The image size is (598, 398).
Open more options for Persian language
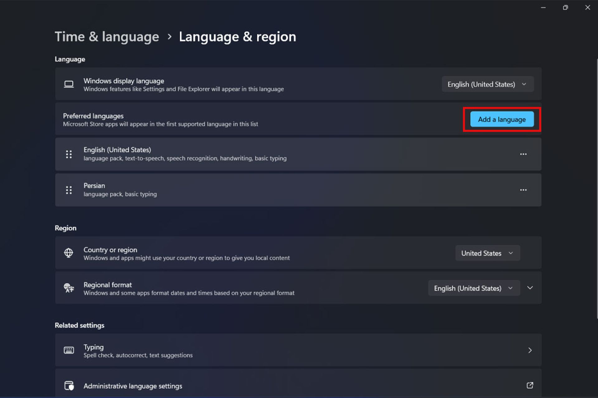[x=523, y=190]
